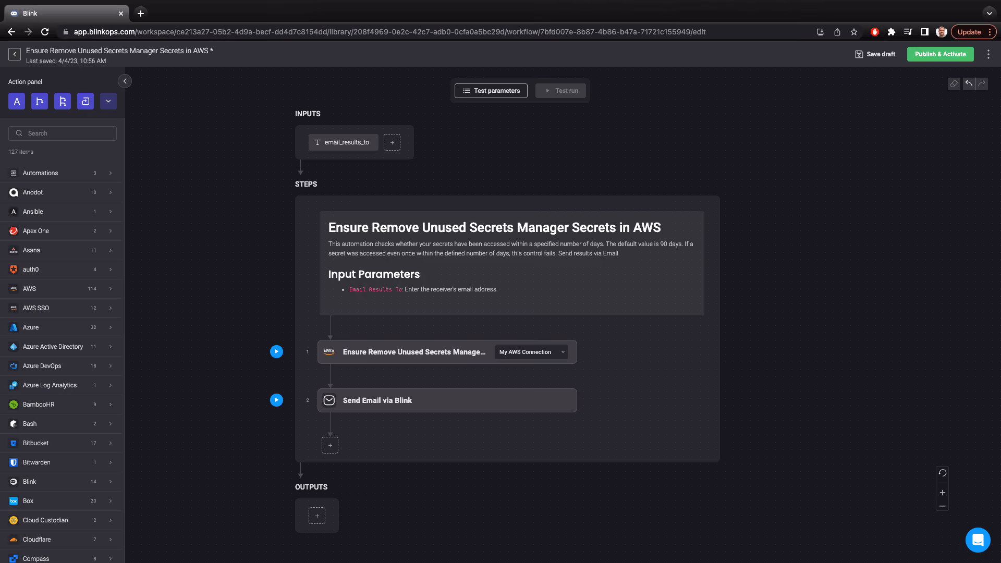Click the envelope icon in step 2
This screenshot has height=563, width=1001.
tap(329, 400)
